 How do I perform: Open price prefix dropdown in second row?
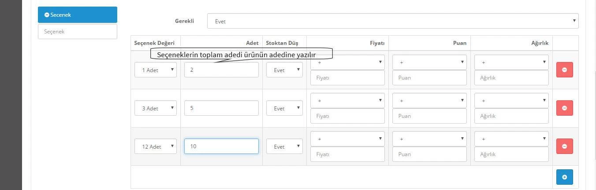(347, 101)
